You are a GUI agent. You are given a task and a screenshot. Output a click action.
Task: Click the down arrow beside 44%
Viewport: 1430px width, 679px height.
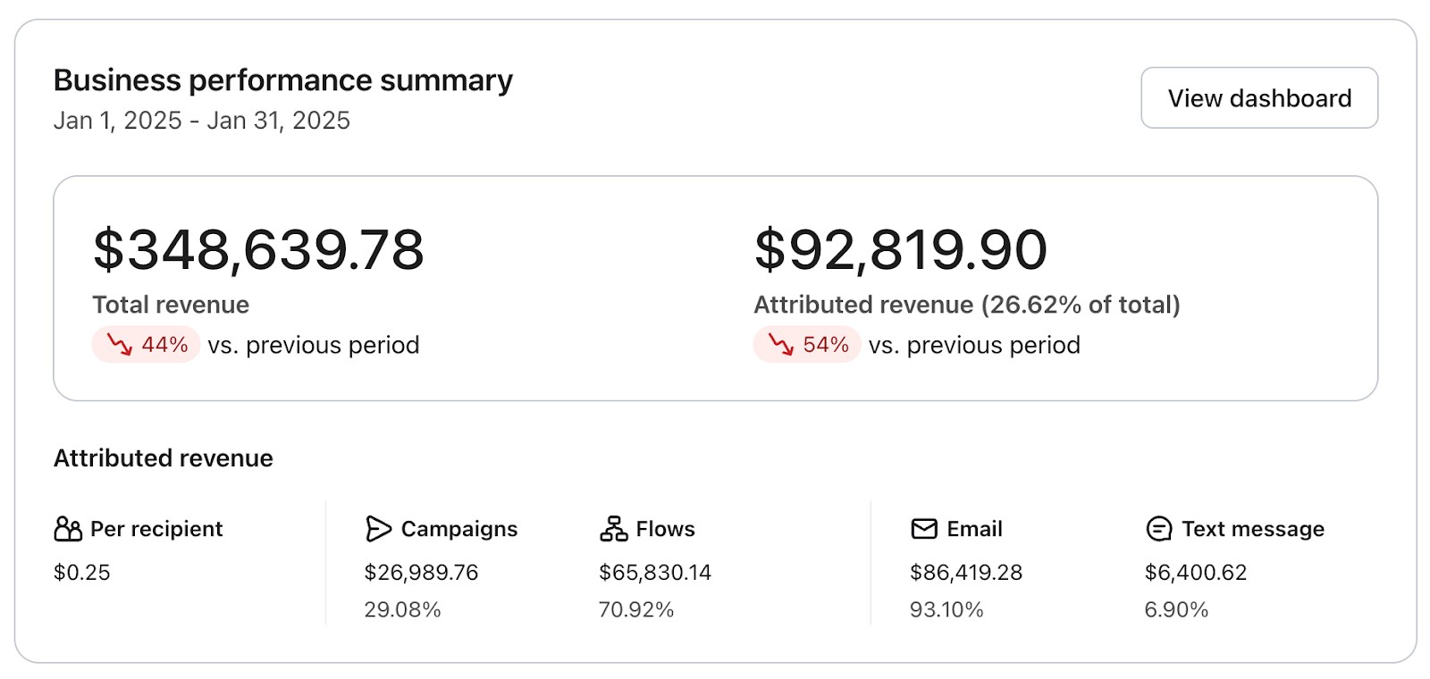(120, 345)
